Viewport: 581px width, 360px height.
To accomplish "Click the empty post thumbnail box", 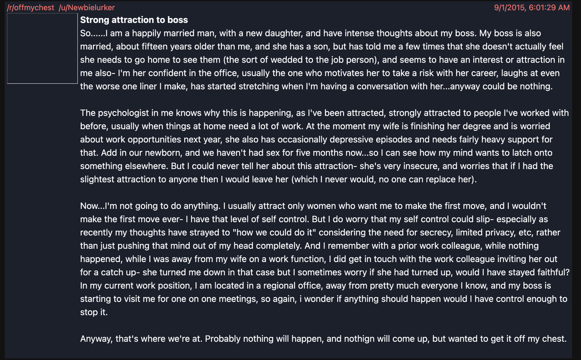I will click(x=42, y=48).
